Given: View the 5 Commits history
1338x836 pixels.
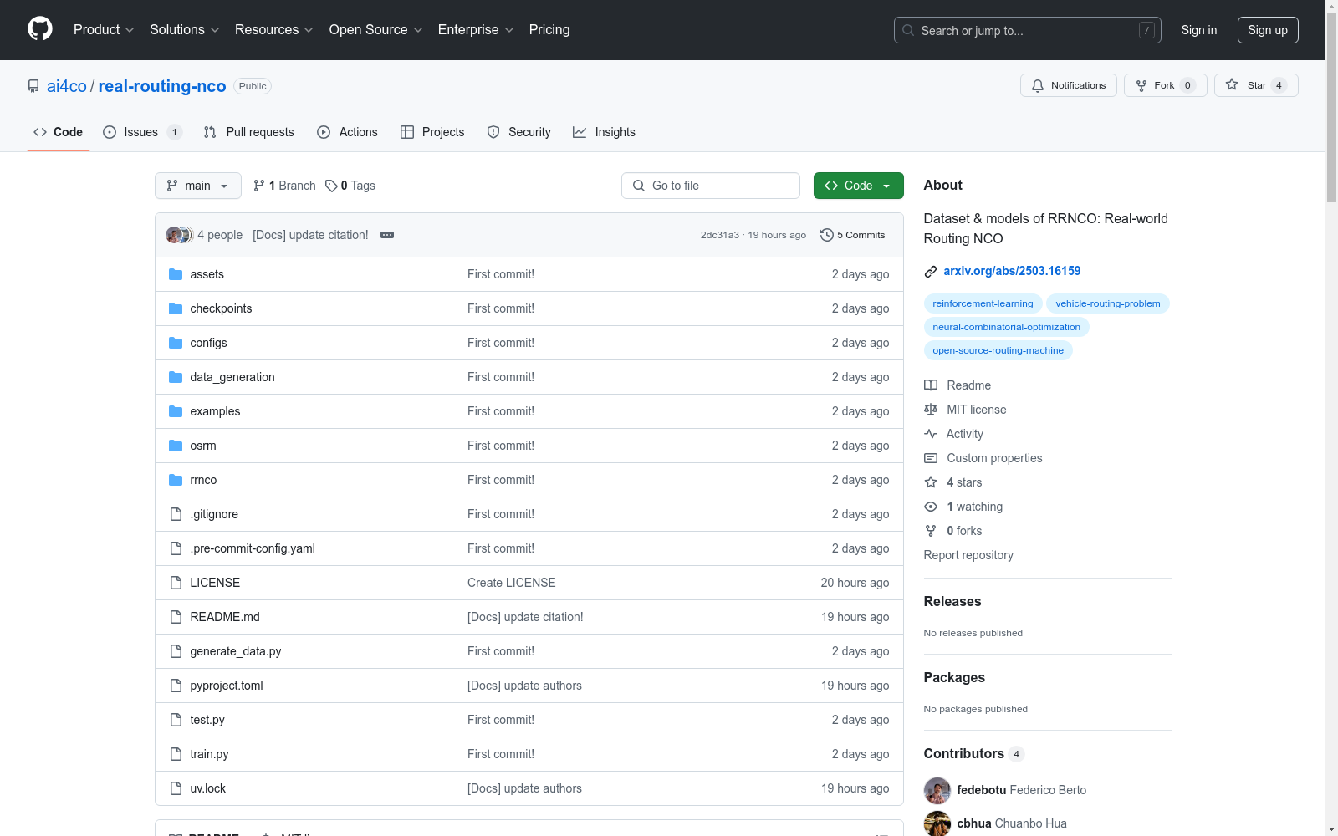Looking at the screenshot, I should pyautogui.click(x=853, y=235).
